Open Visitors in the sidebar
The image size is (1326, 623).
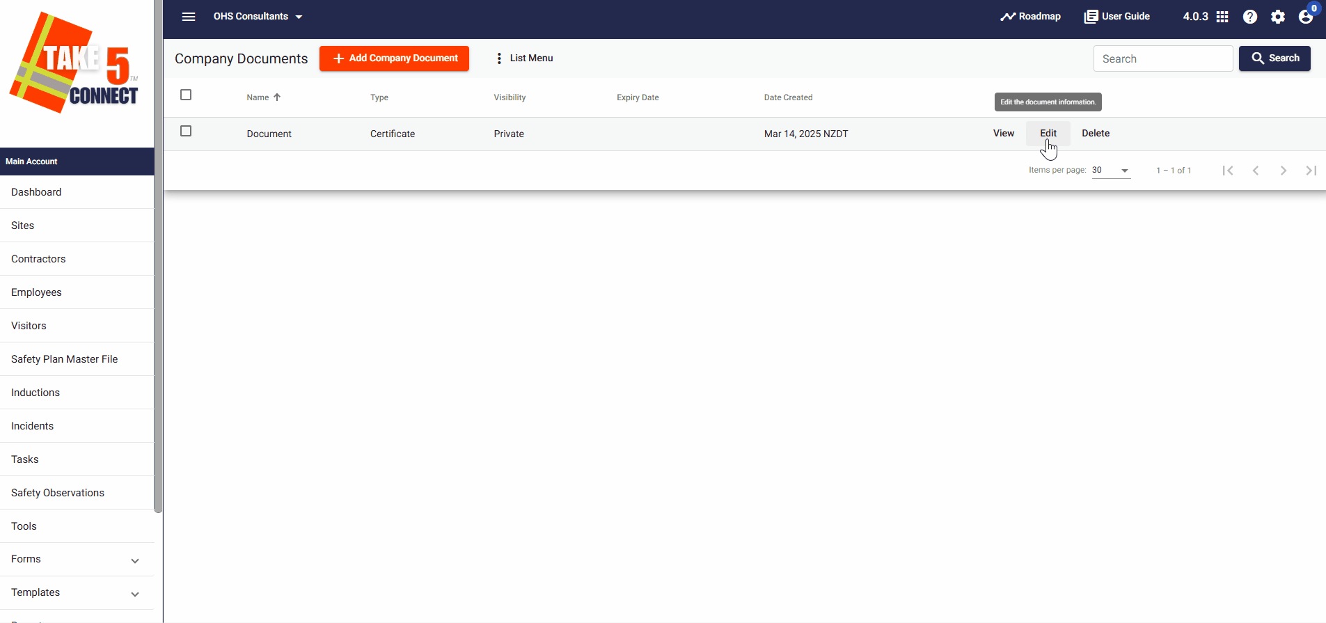click(77, 326)
